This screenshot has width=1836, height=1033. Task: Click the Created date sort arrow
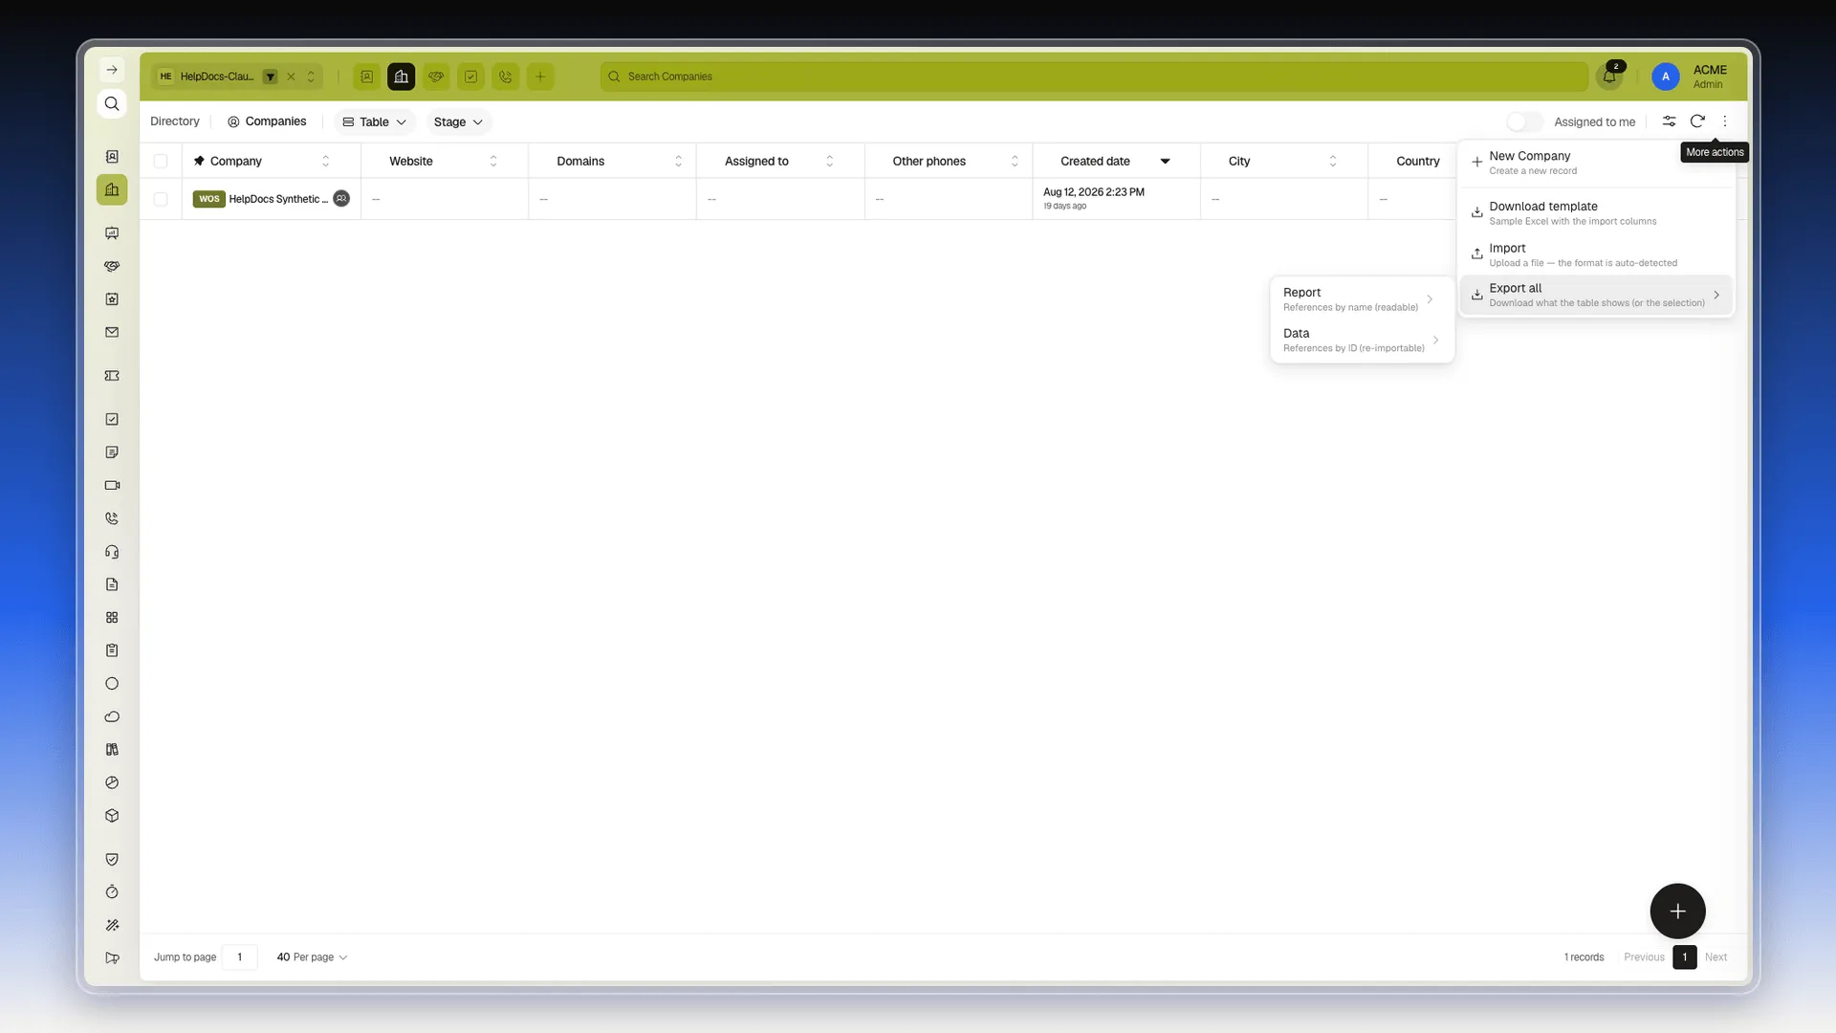pyautogui.click(x=1165, y=161)
